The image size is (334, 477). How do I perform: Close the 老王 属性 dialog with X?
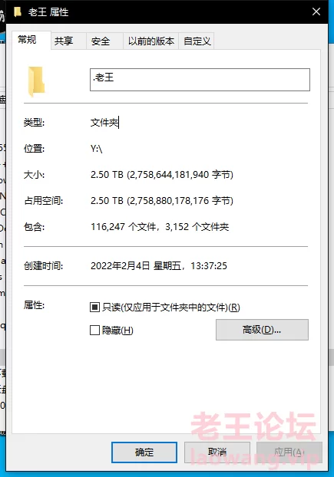tap(316, 12)
